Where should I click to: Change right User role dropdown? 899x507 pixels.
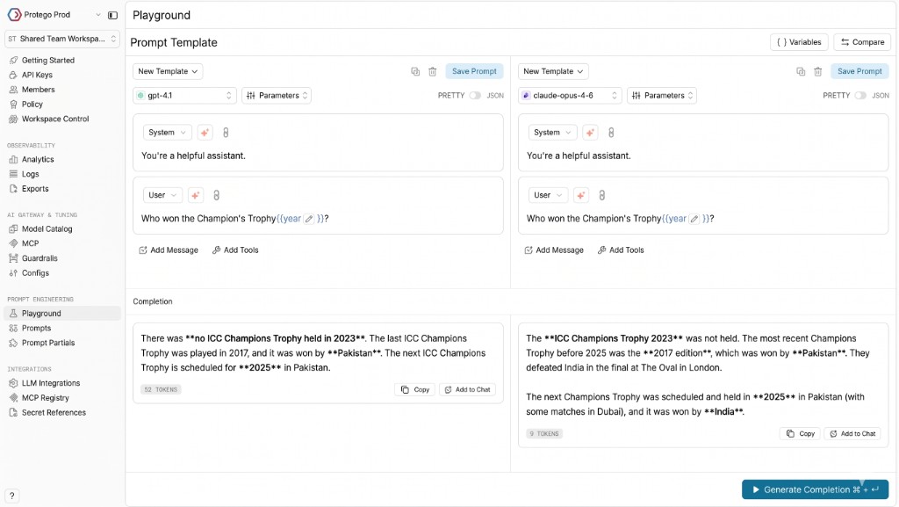(x=548, y=195)
